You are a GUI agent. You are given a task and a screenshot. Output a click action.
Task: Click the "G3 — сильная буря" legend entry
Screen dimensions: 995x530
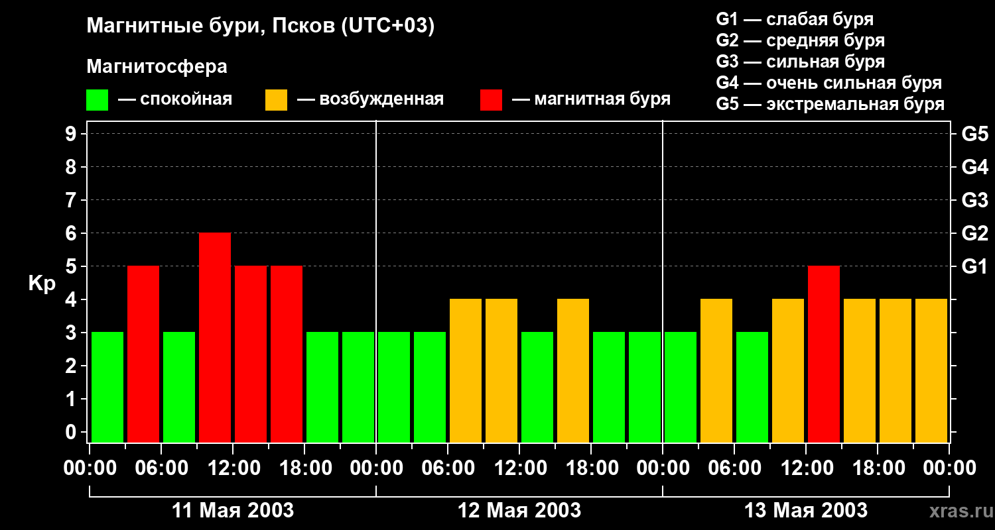(x=800, y=62)
